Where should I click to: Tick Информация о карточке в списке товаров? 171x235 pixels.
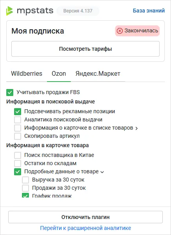click(x=18, y=128)
